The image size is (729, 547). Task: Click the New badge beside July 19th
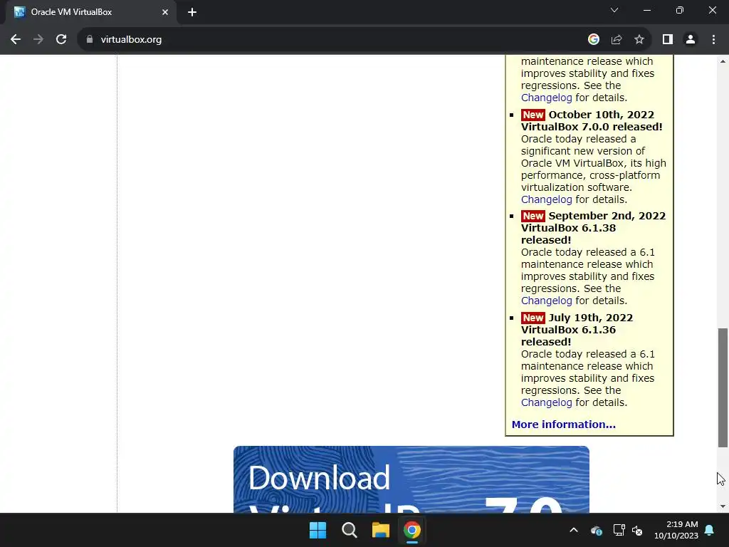[x=533, y=318]
